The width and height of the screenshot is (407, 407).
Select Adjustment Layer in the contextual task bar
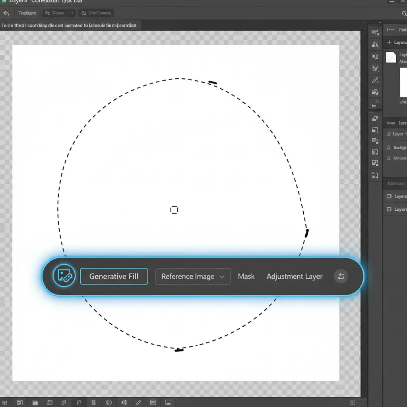pyautogui.click(x=294, y=277)
